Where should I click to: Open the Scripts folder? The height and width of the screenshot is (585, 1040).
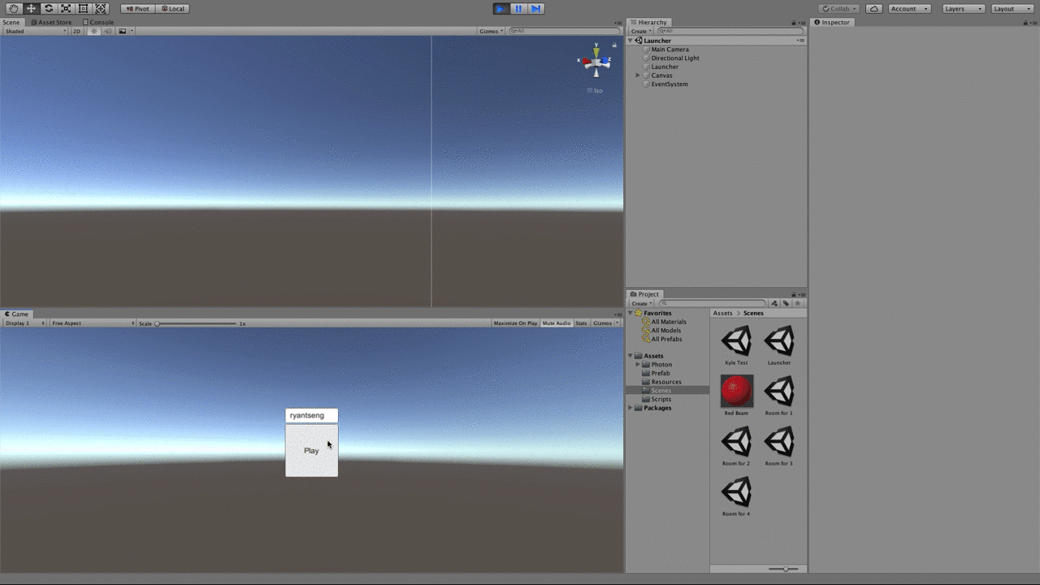(x=661, y=399)
